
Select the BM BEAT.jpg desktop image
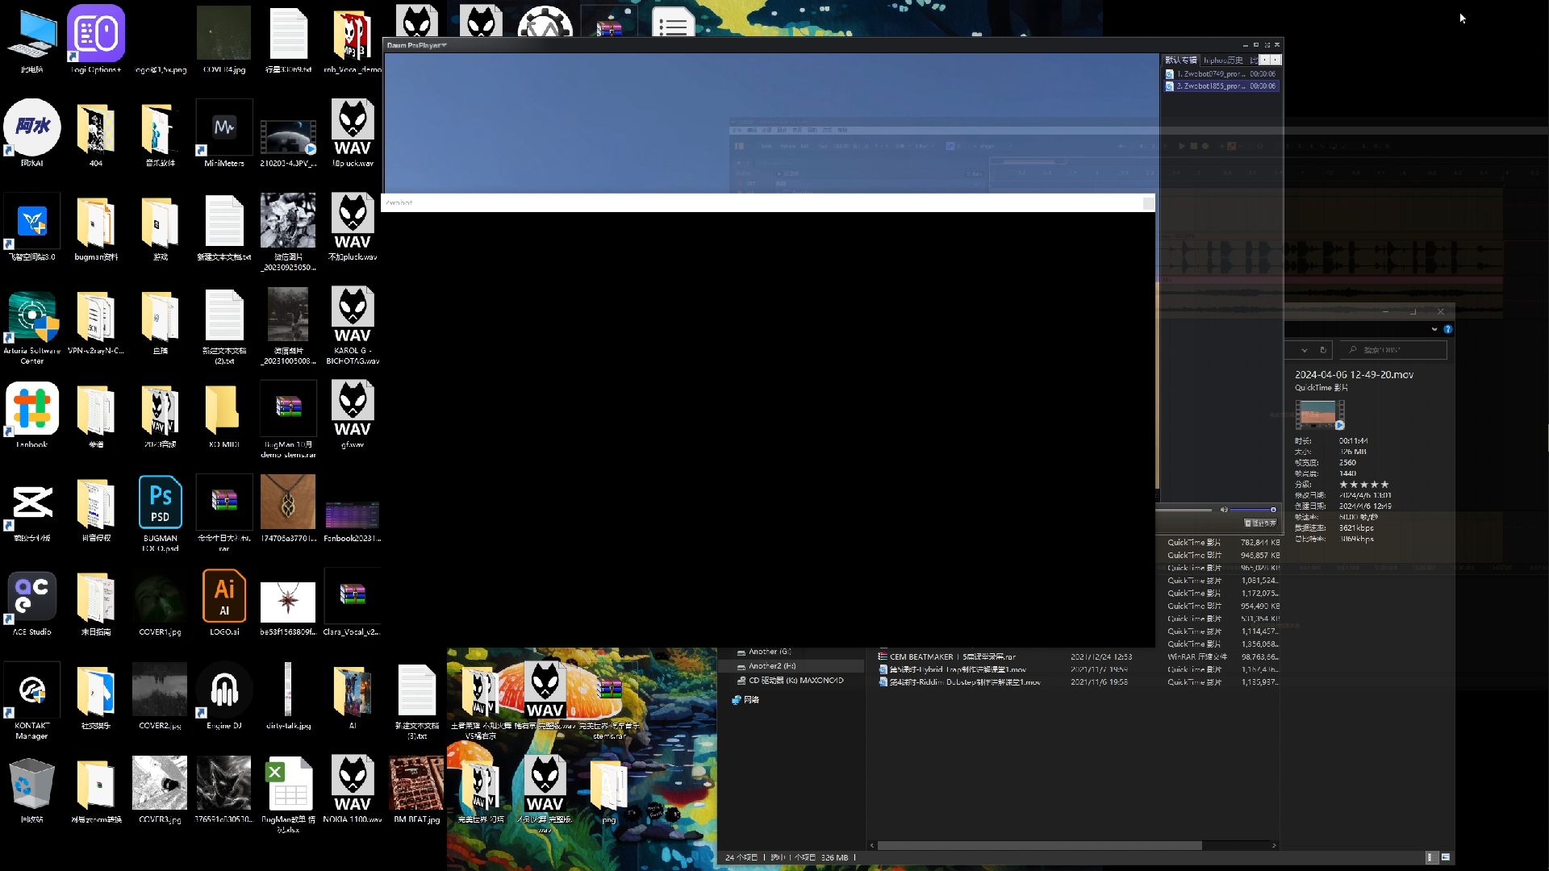[416, 790]
